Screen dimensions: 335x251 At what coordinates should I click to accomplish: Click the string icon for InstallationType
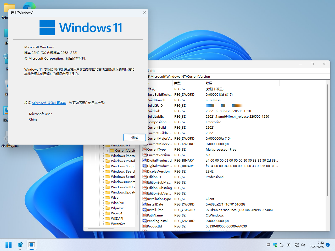[144, 199]
